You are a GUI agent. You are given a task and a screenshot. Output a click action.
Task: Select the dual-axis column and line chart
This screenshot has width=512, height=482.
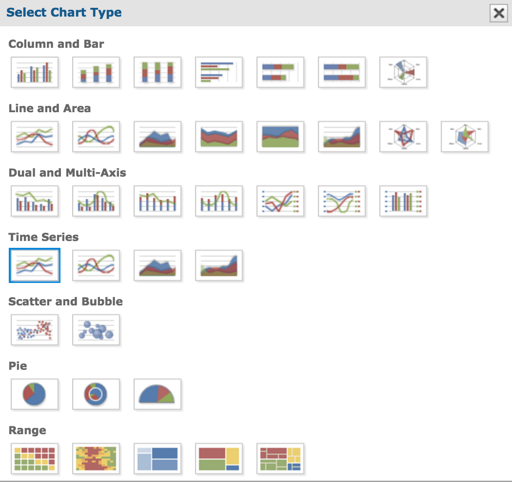pyautogui.click(x=35, y=201)
